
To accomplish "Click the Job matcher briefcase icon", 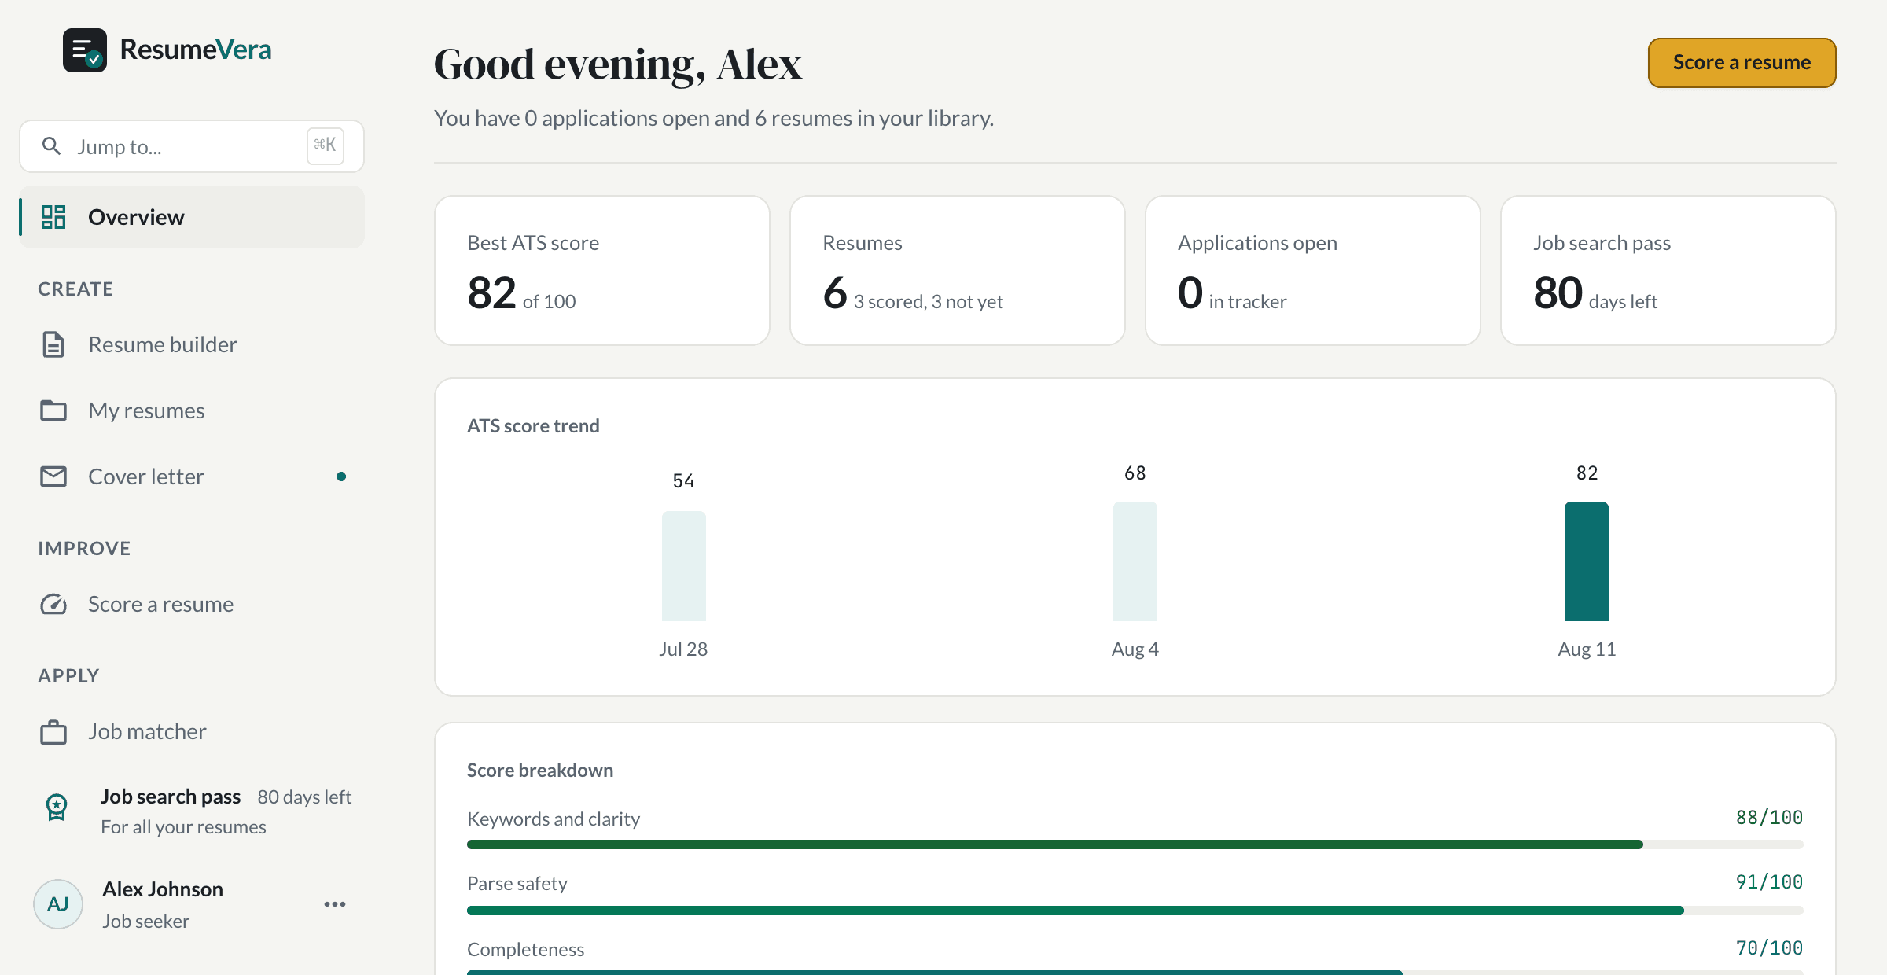I will [53, 731].
